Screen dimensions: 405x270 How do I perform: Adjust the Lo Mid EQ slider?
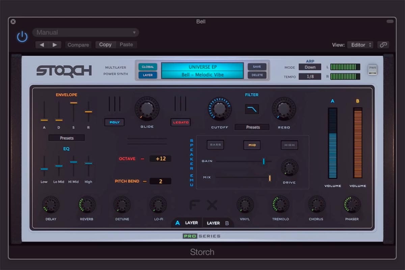[59, 166]
